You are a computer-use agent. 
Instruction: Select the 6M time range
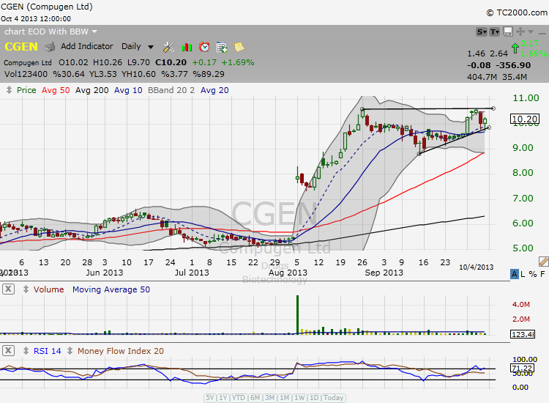pos(255,398)
